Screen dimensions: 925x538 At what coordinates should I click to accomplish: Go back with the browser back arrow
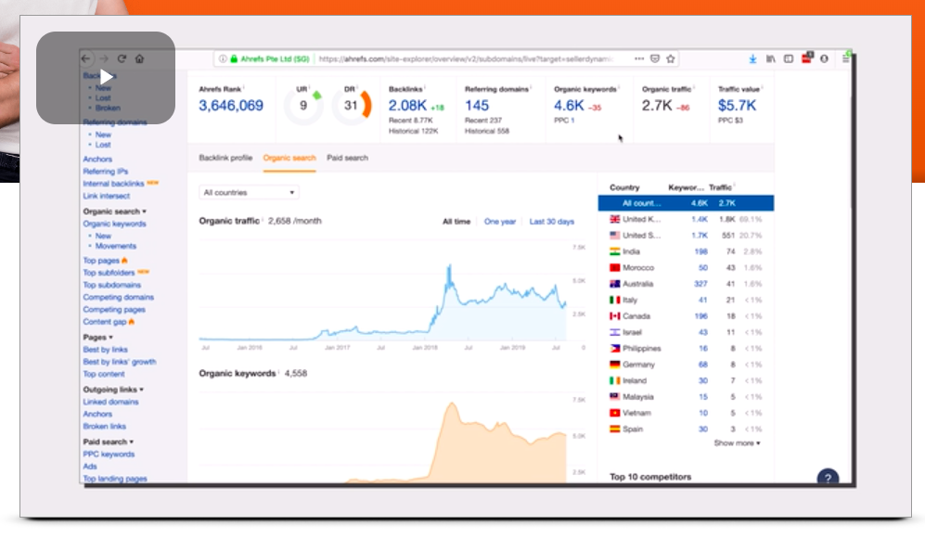(x=86, y=58)
